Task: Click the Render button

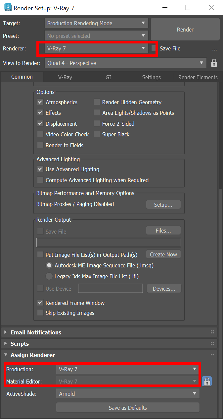Action: [185, 30]
